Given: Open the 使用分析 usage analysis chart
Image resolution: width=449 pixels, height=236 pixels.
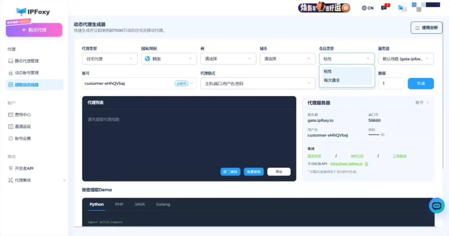Looking at the screenshot, I should pos(426,28).
